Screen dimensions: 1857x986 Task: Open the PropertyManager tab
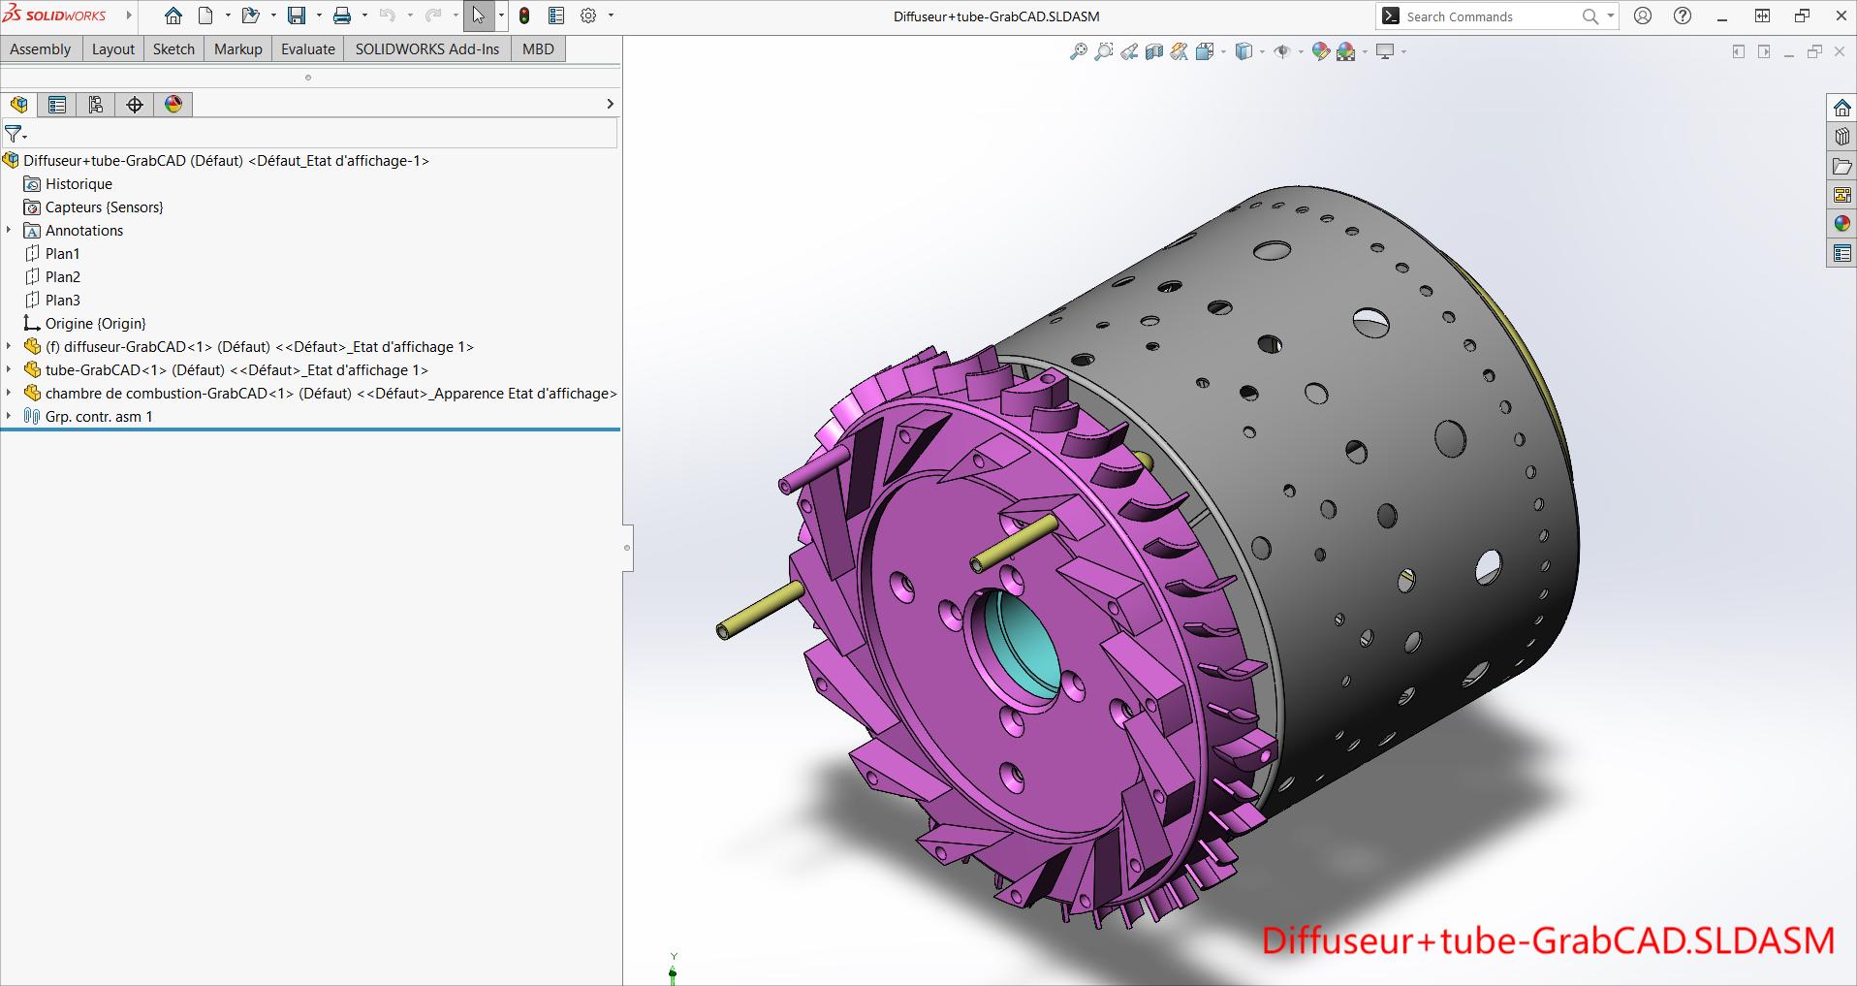tap(57, 105)
